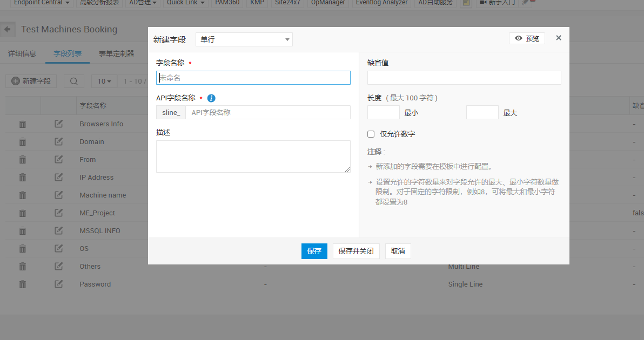Click trash icon next to MSSQL INFO
Viewport: 644px width, 340px height.
pyautogui.click(x=23, y=231)
